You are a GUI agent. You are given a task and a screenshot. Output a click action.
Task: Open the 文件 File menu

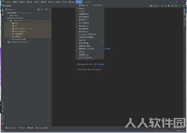pyautogui.click(x=8, y=2)
